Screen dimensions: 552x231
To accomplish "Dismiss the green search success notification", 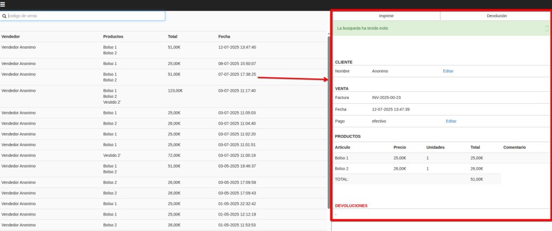I will pyautogui.click(x=547, y=28).
